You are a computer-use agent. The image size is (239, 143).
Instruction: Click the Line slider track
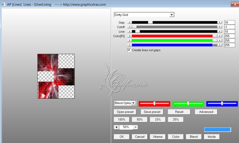(175, 31)
